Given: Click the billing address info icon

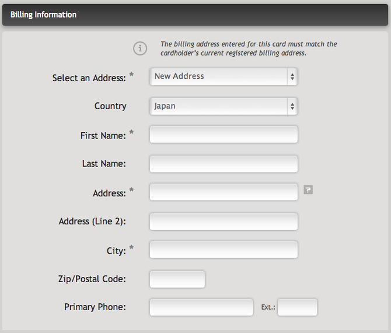Looking at the screenshot, I should pyautogui.click(x=140, y=48).
